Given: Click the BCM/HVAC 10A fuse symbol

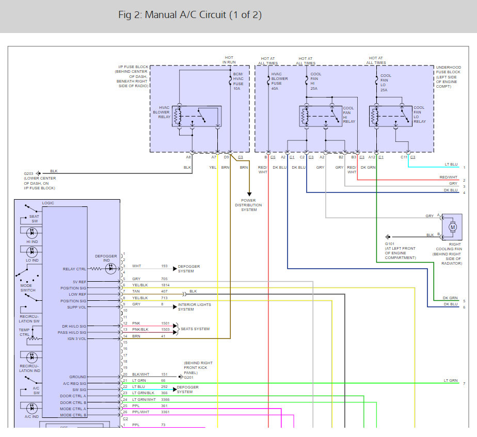Looking at the screenshot, I should tap(230, 80).
